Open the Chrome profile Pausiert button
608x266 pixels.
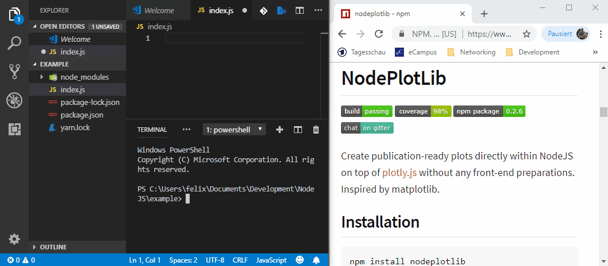[x=566, y=34]
